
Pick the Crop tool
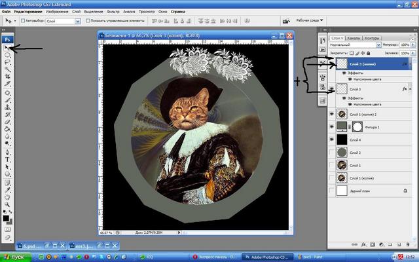point(7,77)
